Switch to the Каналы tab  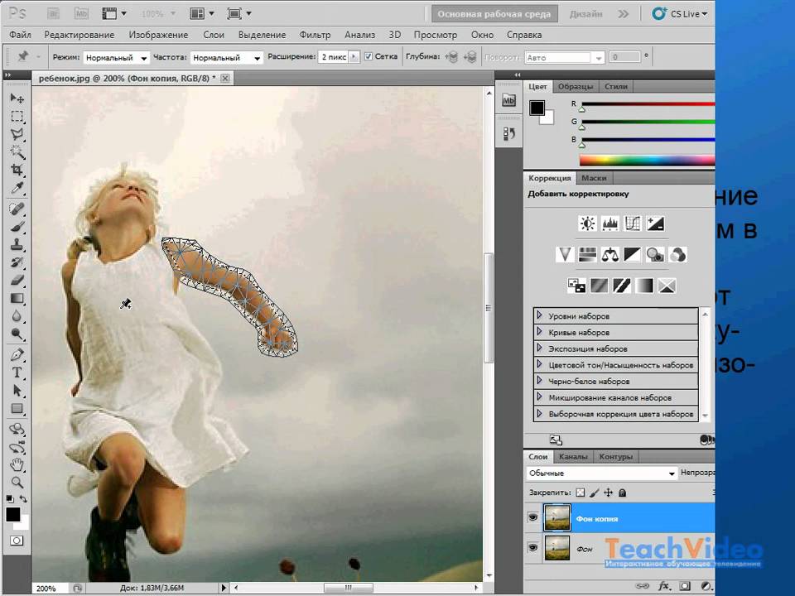573,456
